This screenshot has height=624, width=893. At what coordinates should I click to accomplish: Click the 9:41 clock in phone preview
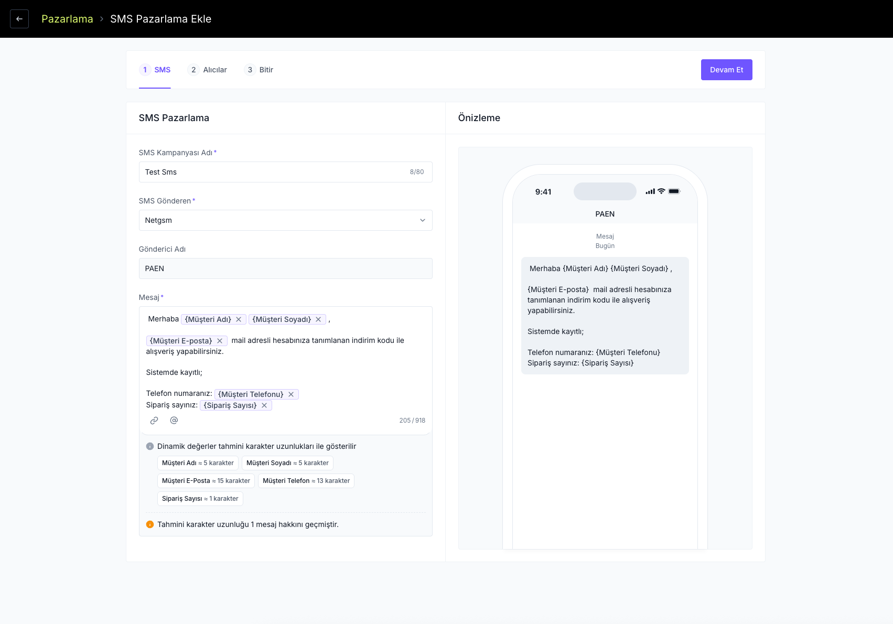tap(543, 192)
